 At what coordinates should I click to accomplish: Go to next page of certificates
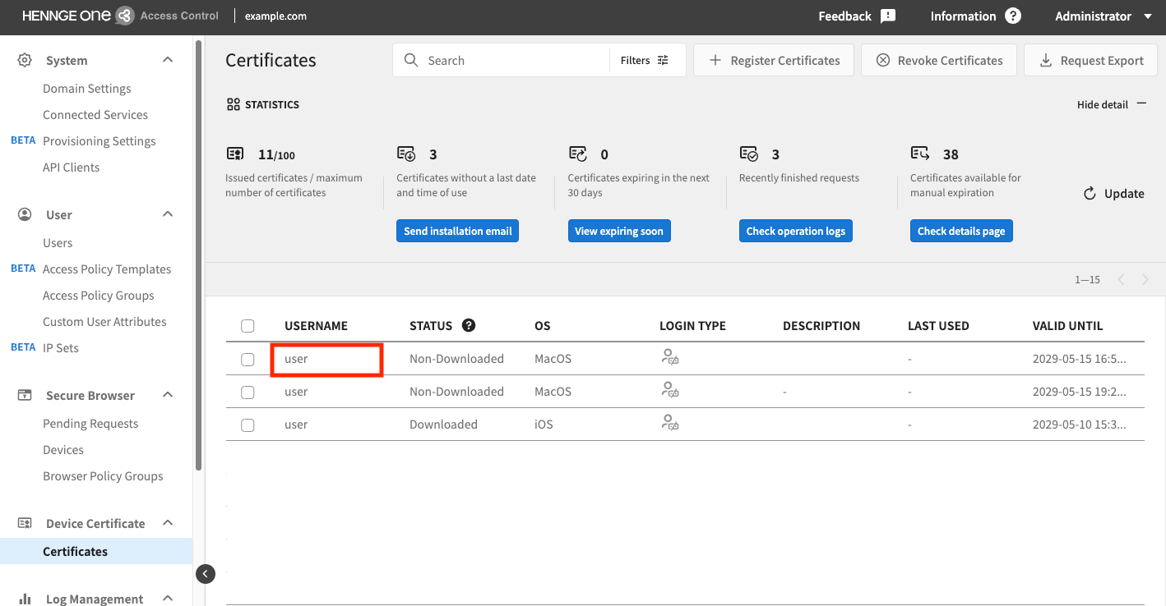(x=1145, y=280)
